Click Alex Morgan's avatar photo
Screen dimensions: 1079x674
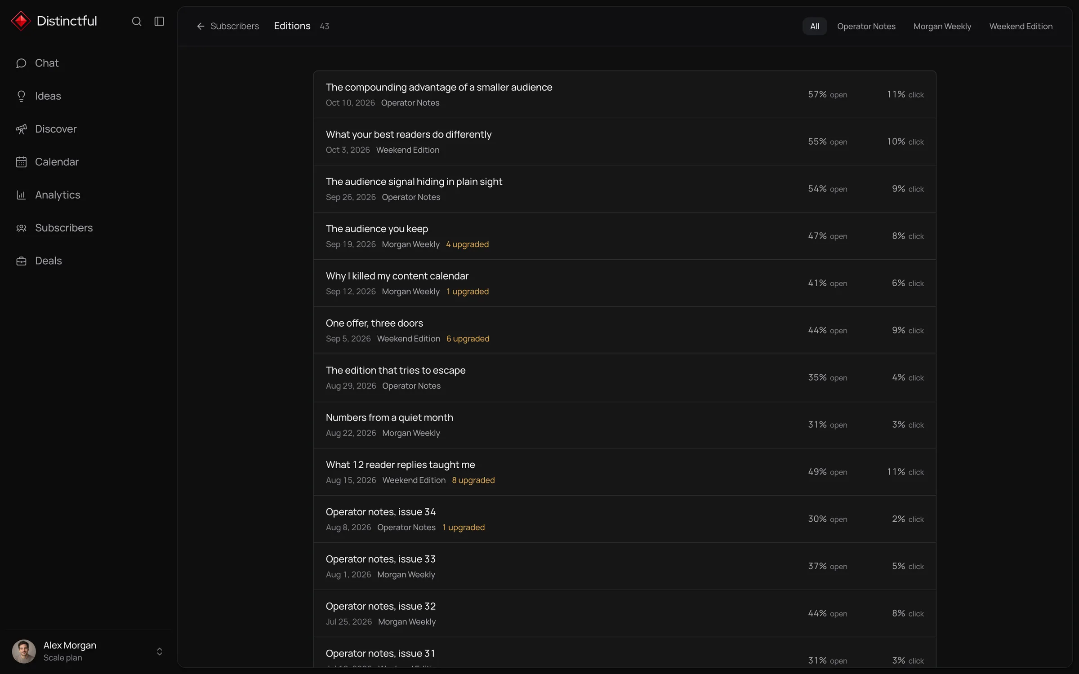[x=24, y=651]
